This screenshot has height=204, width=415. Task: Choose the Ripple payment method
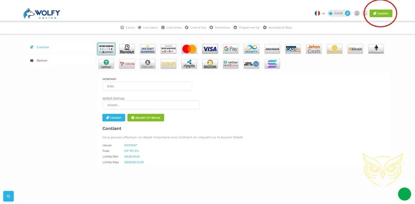189,64
